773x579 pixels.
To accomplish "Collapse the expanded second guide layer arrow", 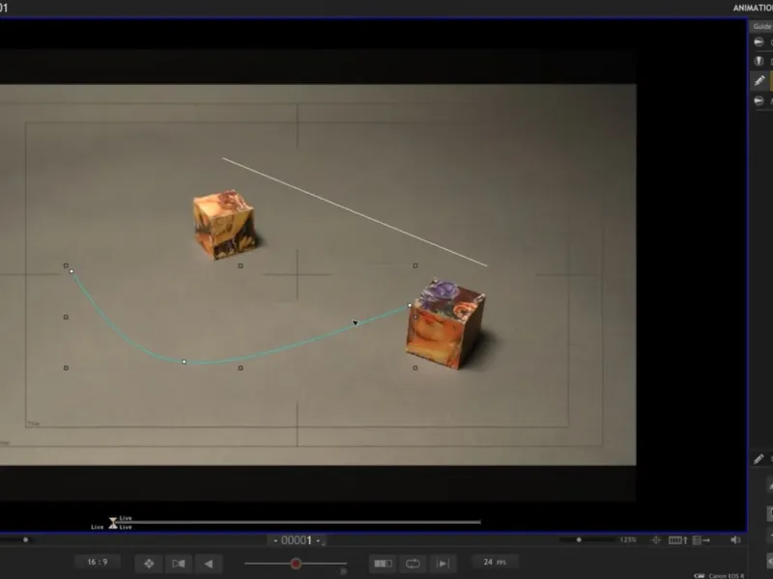I will click(x=759, y=61).
